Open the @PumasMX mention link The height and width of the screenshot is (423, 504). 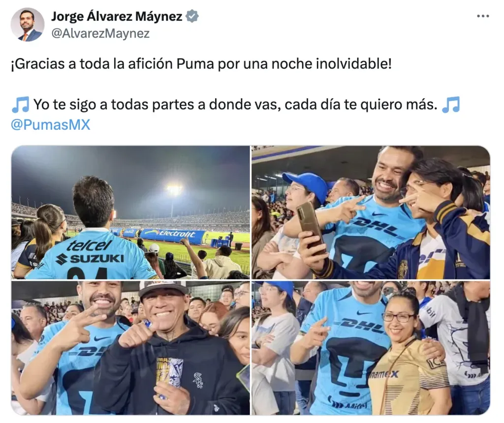[x=51, y=124]
